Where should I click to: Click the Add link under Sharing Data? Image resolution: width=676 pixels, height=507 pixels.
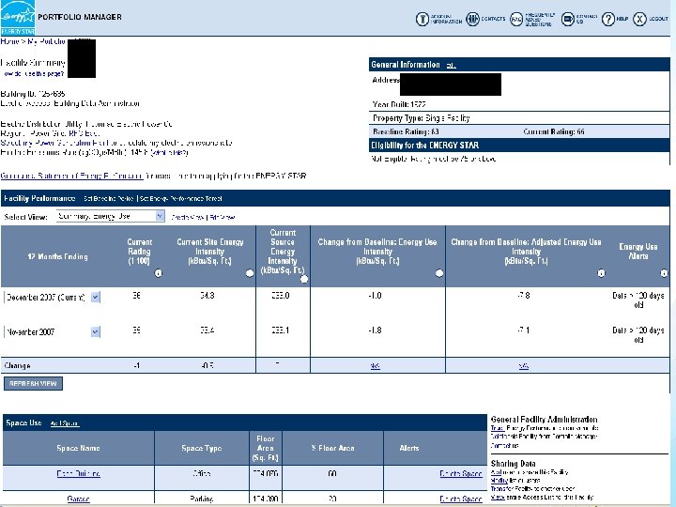496,472
